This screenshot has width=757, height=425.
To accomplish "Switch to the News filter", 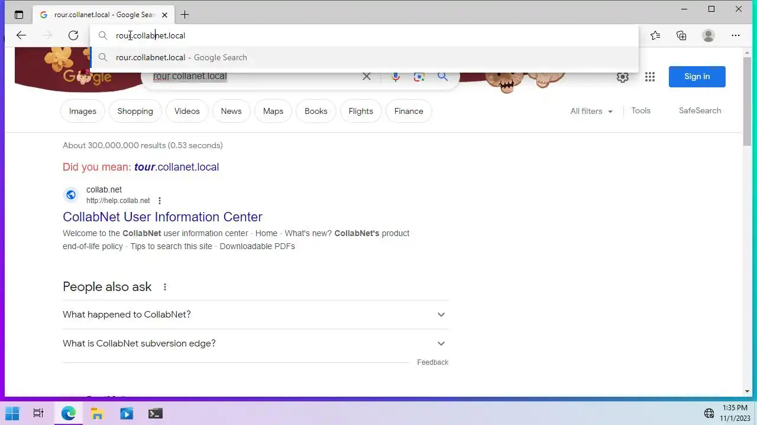I will [231, 111].
